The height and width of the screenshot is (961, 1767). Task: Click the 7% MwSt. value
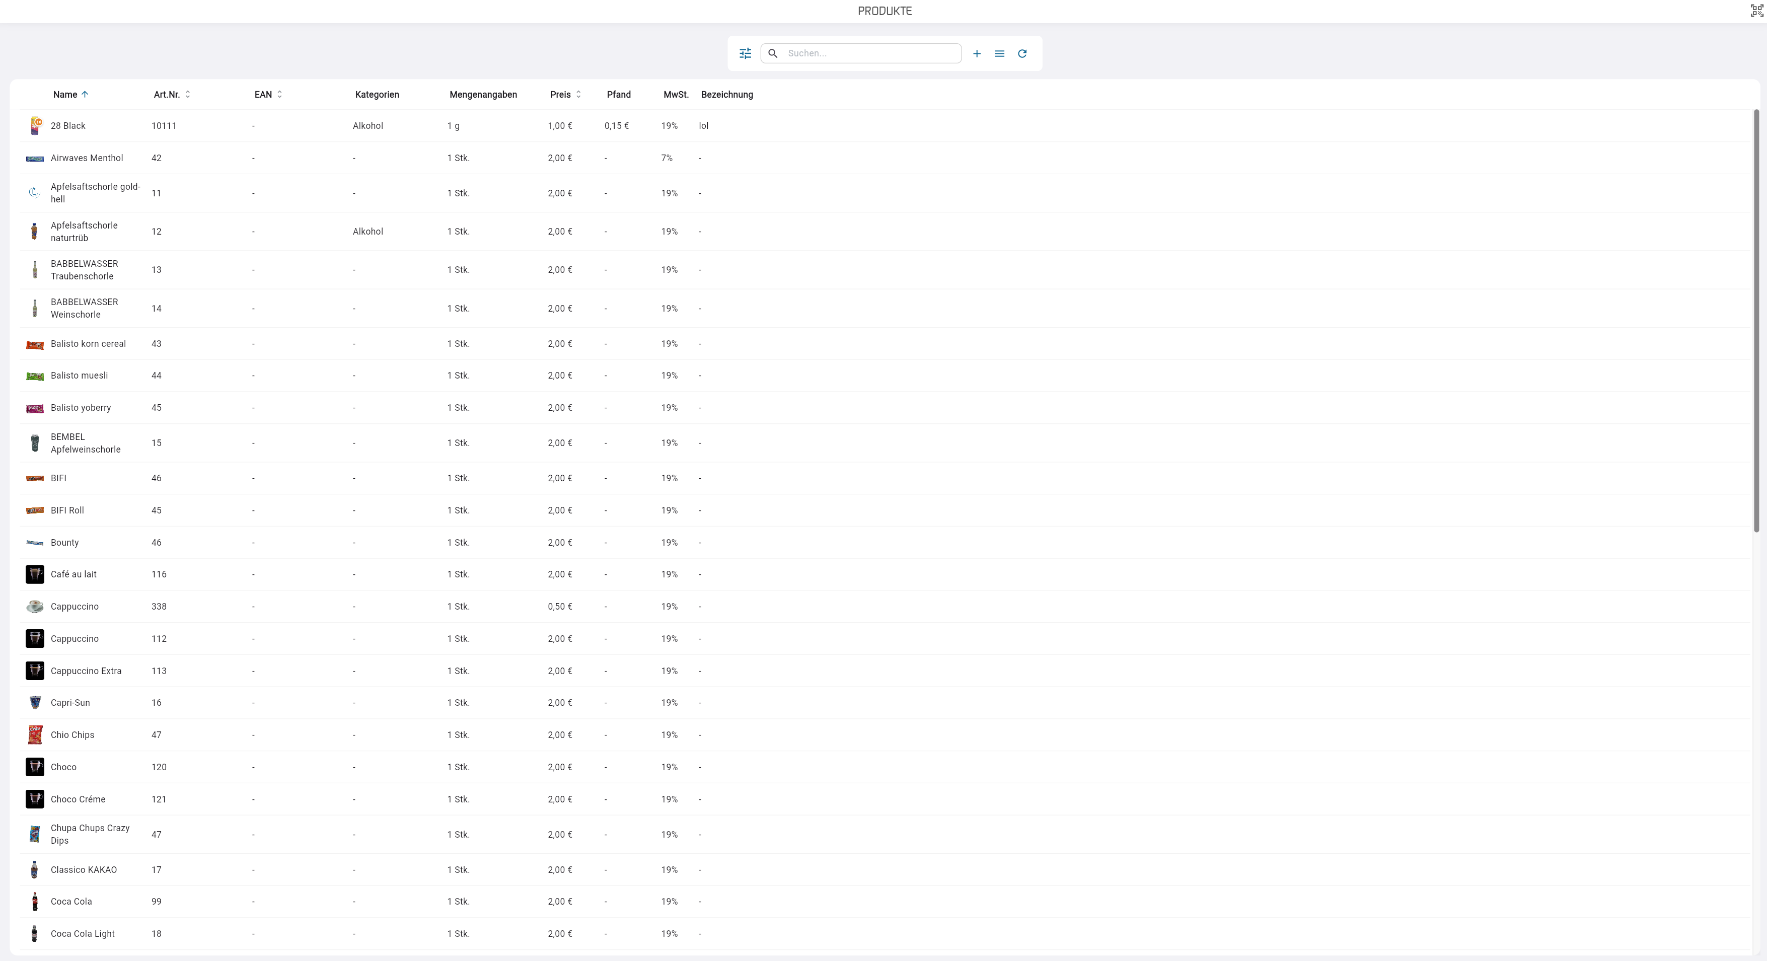click(x=667, y=158)
